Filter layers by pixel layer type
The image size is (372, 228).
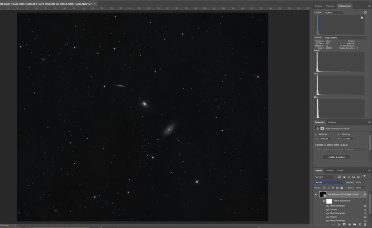pos(339,177)
